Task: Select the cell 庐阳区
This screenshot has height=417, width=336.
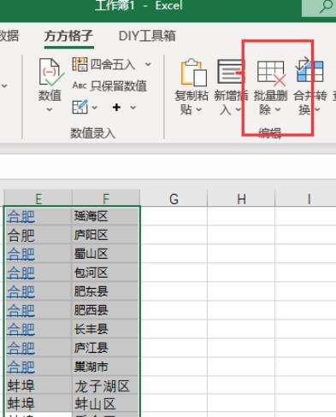Action: pyautogui.click(x=106, y=235)
